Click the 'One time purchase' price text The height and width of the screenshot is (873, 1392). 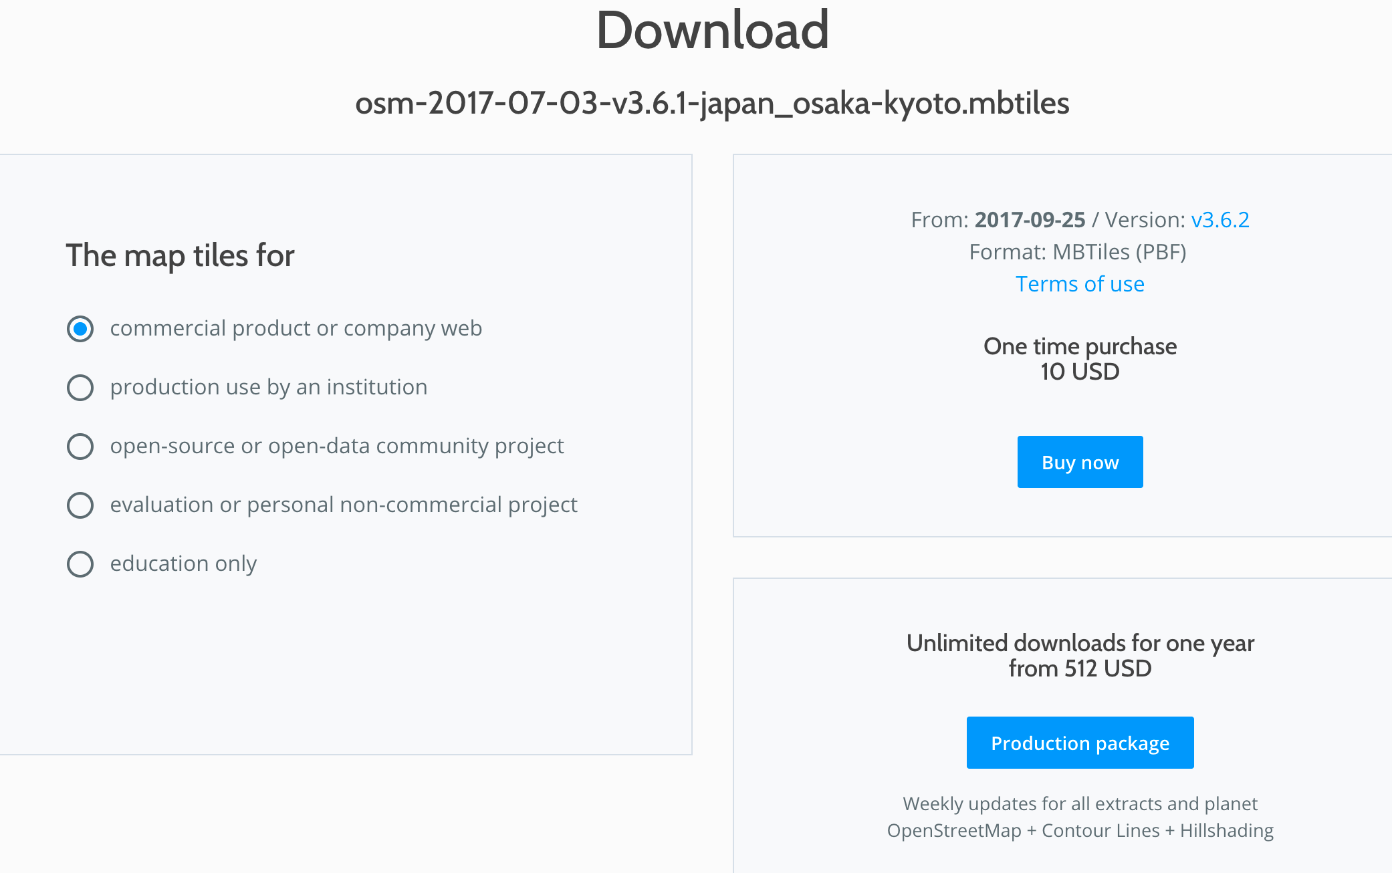[x=1080, y=346]
